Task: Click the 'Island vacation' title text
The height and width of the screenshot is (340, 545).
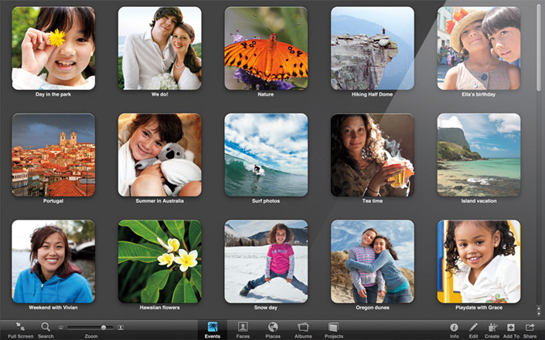Action: click(479, 201)
